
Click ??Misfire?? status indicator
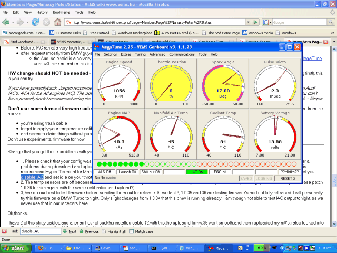coord(290,172)
